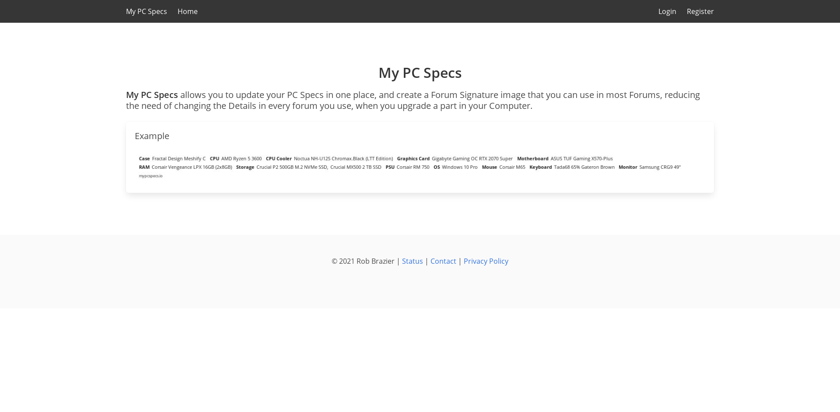Click the Monitor label in example signature
This screenshot has width=840, height=412.
click(627, 167)
